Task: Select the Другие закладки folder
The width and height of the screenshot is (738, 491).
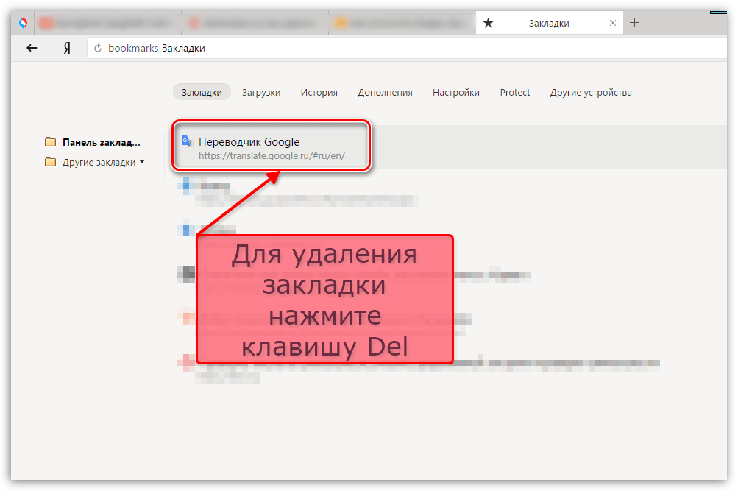Action: tap(99, 163)
